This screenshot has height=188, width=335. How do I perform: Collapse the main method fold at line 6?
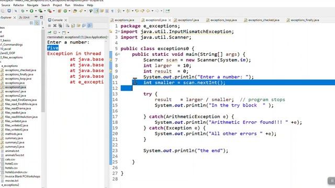(x=119, y=54)
